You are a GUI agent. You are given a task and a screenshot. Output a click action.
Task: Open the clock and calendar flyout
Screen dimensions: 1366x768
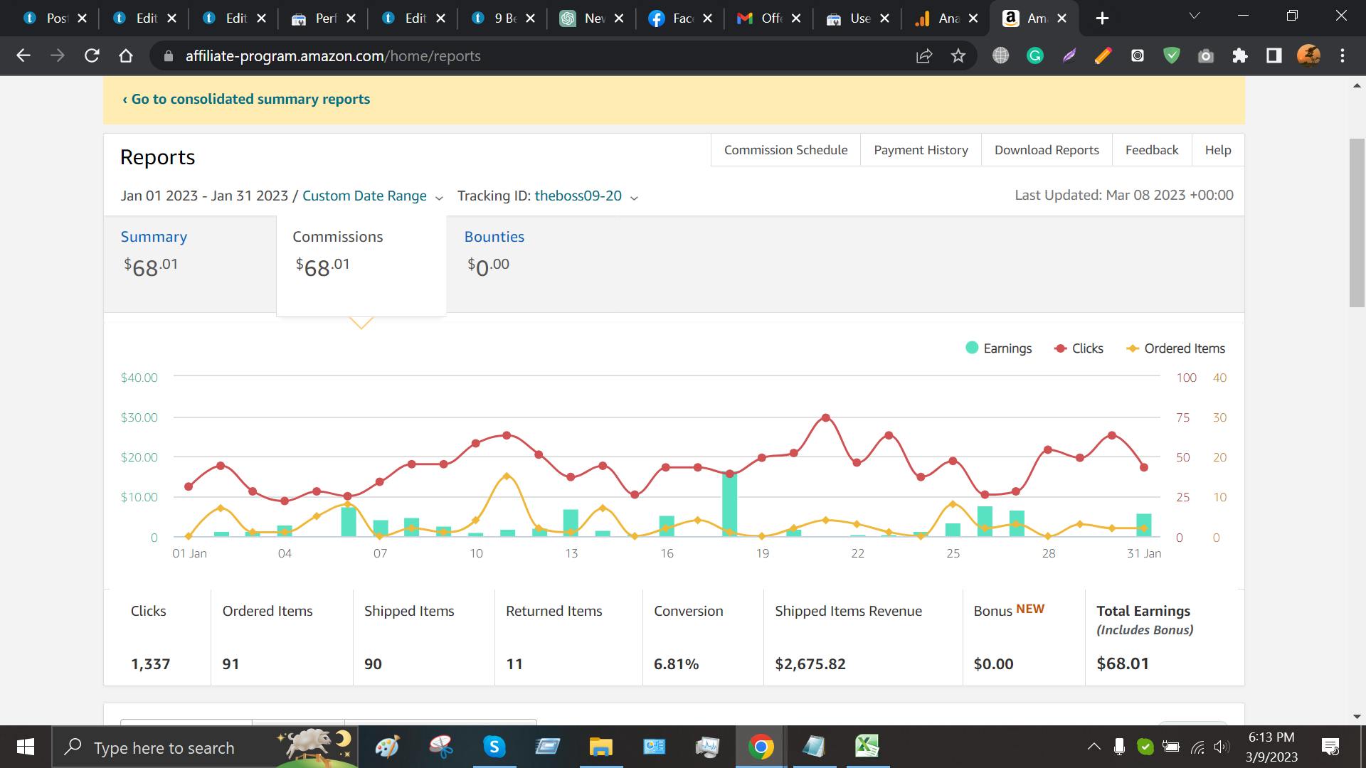click(1271, 747)
